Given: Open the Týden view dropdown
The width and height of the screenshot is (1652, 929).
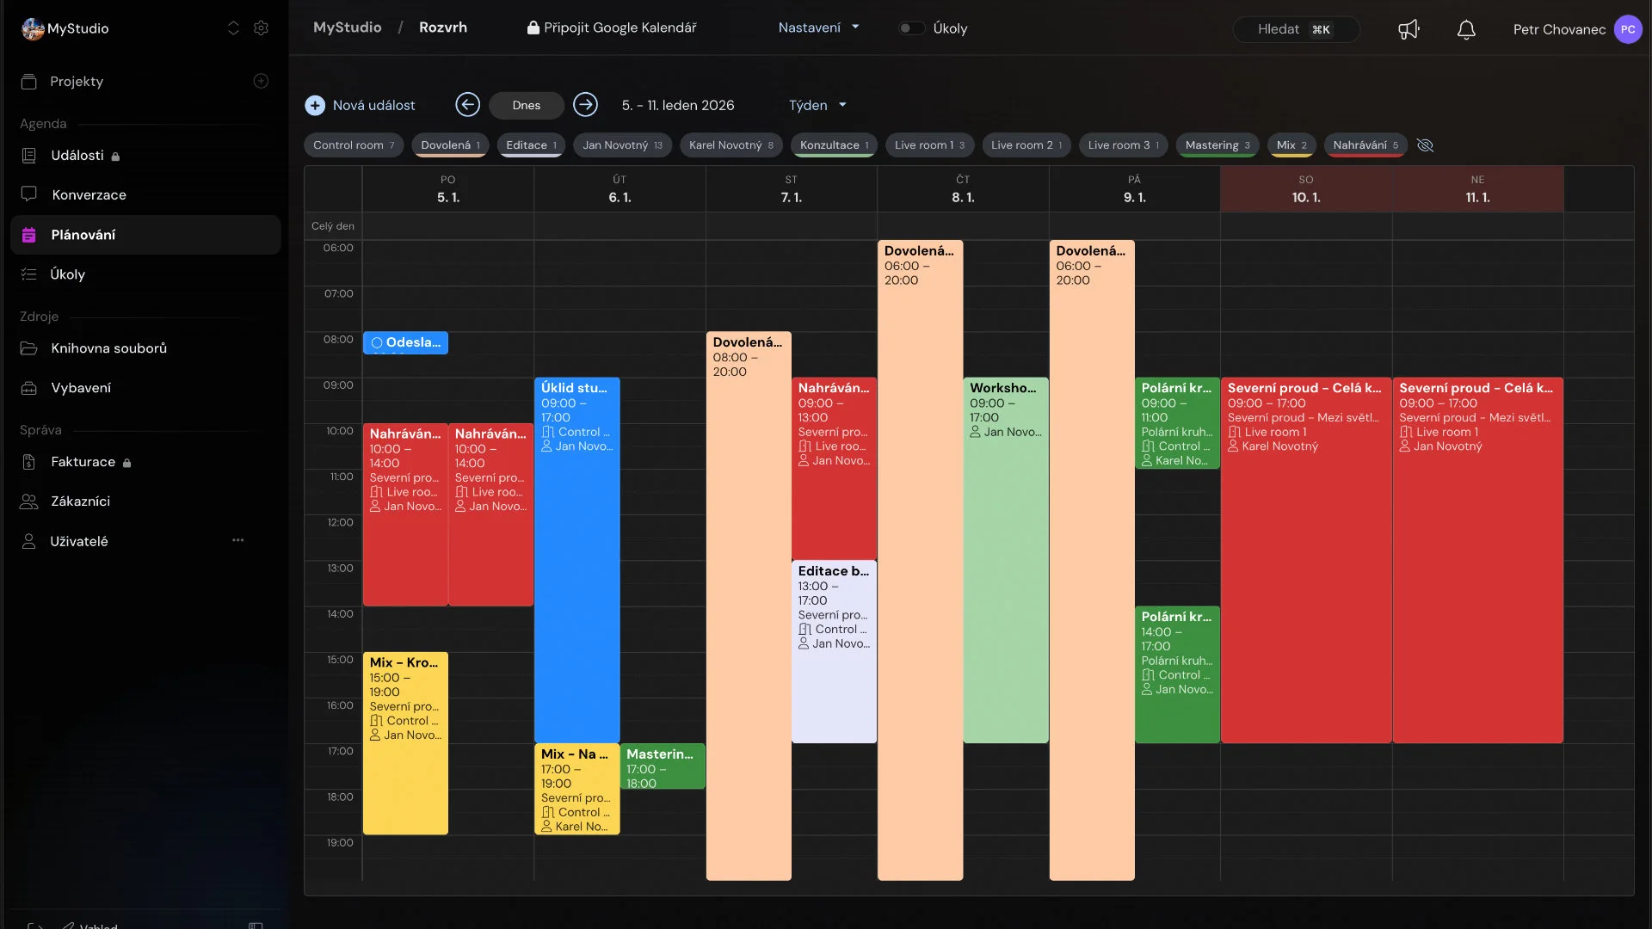Looking at the screenshot, I should click(x=817, y=105).
